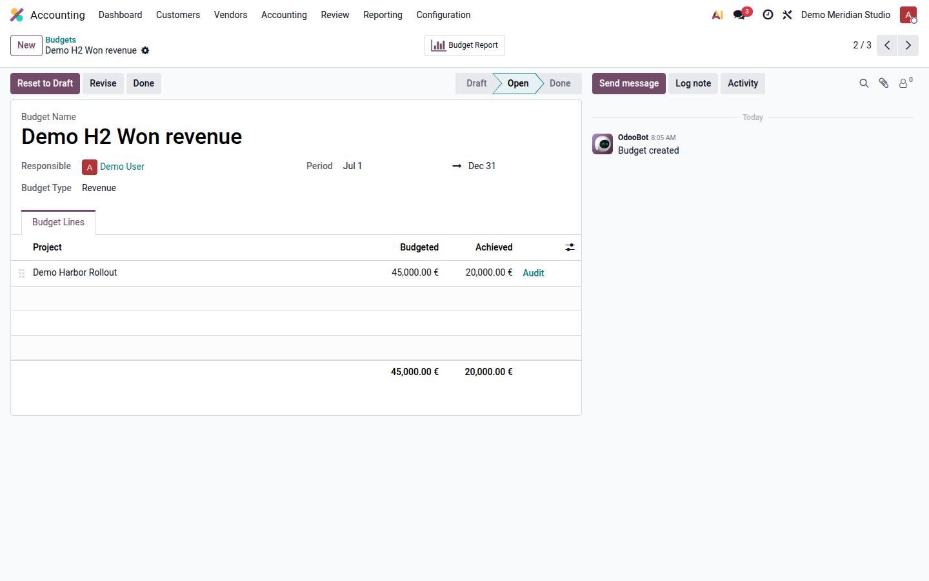Image resolution: width=929 pixels, height=581 pixels.
Task: Open the Accounting app home icon
Action: [x=17, y=15]
